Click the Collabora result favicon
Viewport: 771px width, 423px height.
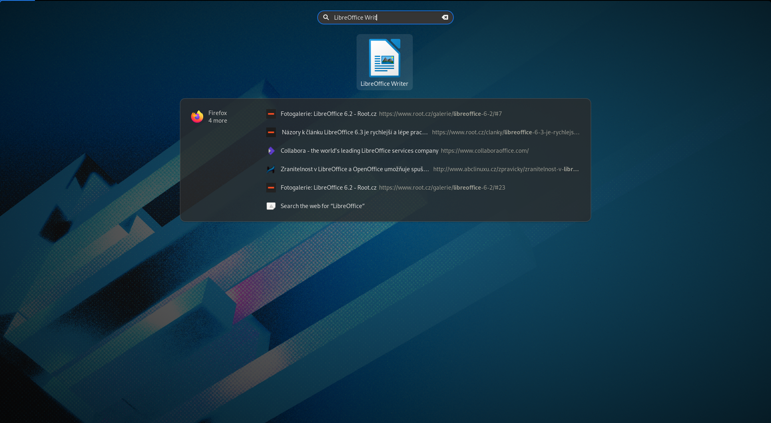point(271,151)
